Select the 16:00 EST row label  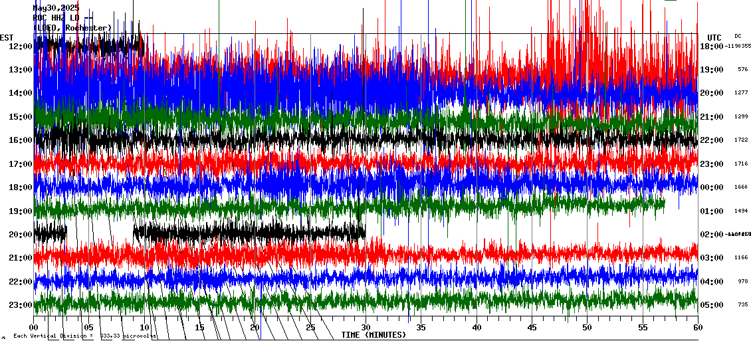[x=20, y=140]
